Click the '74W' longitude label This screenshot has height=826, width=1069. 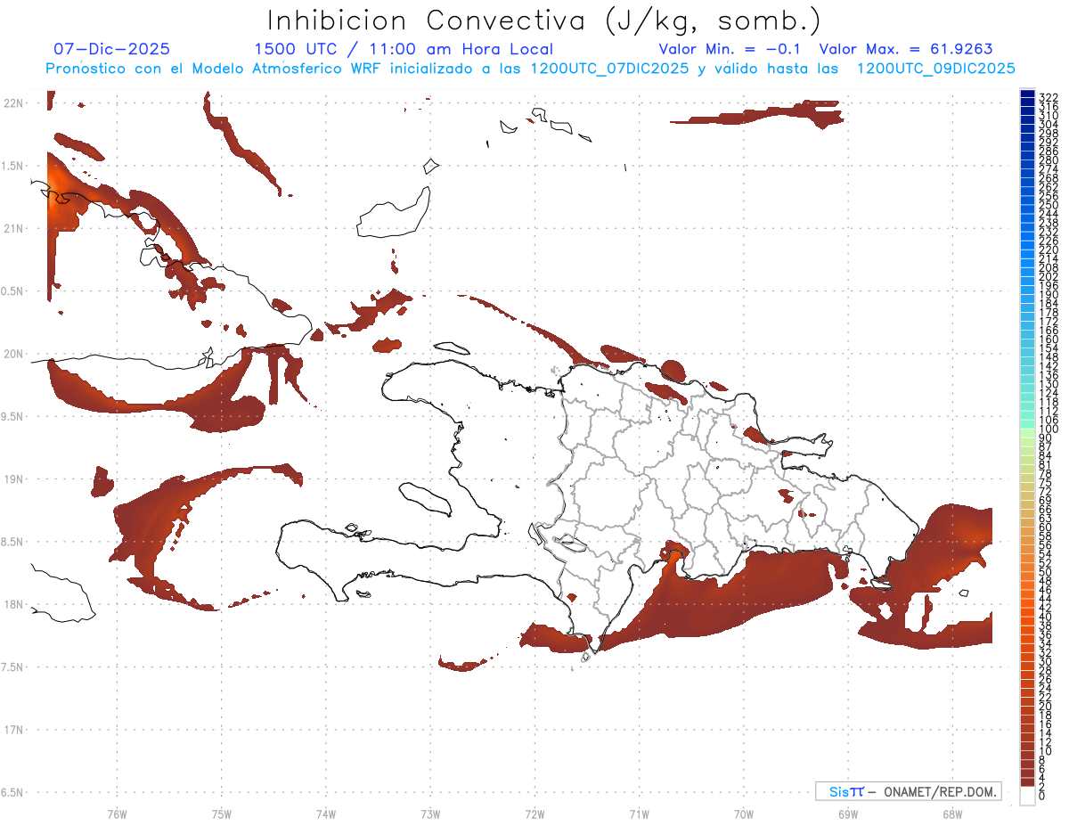point(325,814)
